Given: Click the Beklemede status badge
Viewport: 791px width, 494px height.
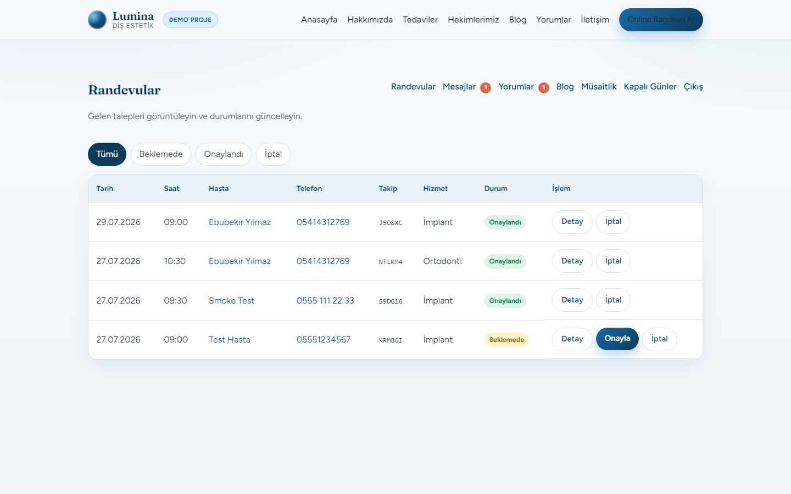Looking at the screenshot, I should click(x=506, y=340).
